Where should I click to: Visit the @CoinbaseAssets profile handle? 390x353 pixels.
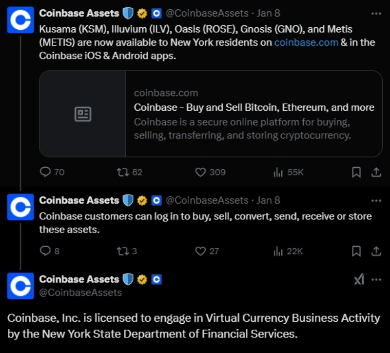point(208,13)
